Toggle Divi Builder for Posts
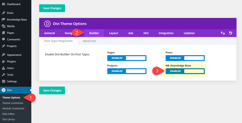 (185, 58)
